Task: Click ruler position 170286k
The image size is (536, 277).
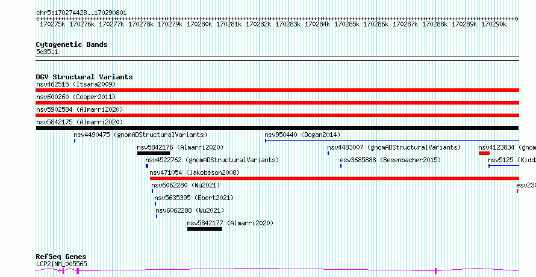Action: click(376, 24)
